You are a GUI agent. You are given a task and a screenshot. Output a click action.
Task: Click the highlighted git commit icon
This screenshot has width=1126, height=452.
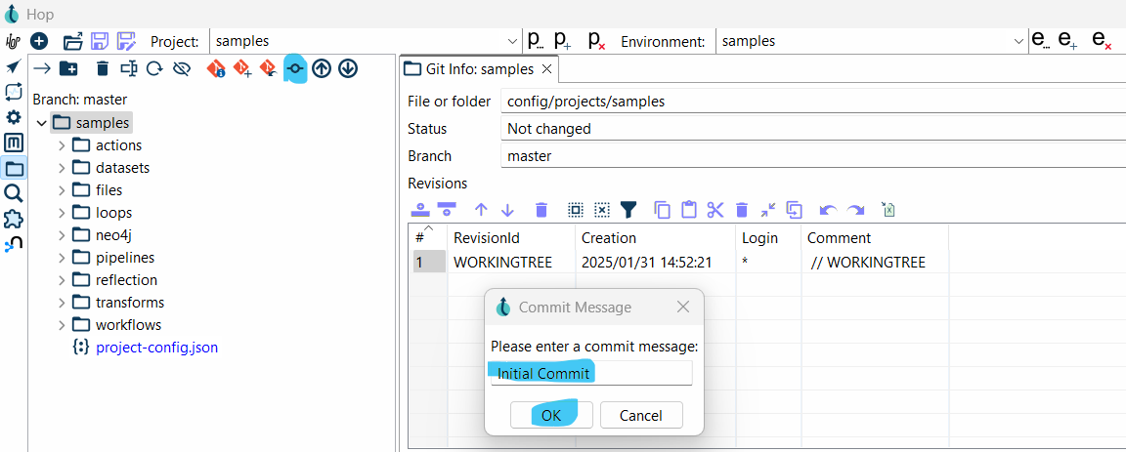point(295,68)
